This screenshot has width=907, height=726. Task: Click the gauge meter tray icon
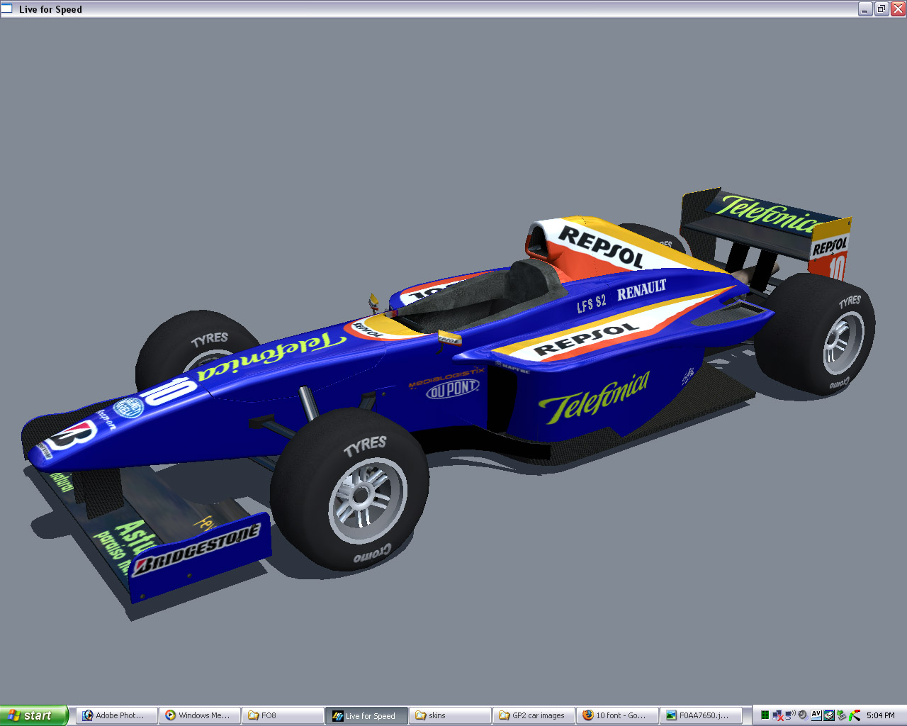tap(855, 715)
